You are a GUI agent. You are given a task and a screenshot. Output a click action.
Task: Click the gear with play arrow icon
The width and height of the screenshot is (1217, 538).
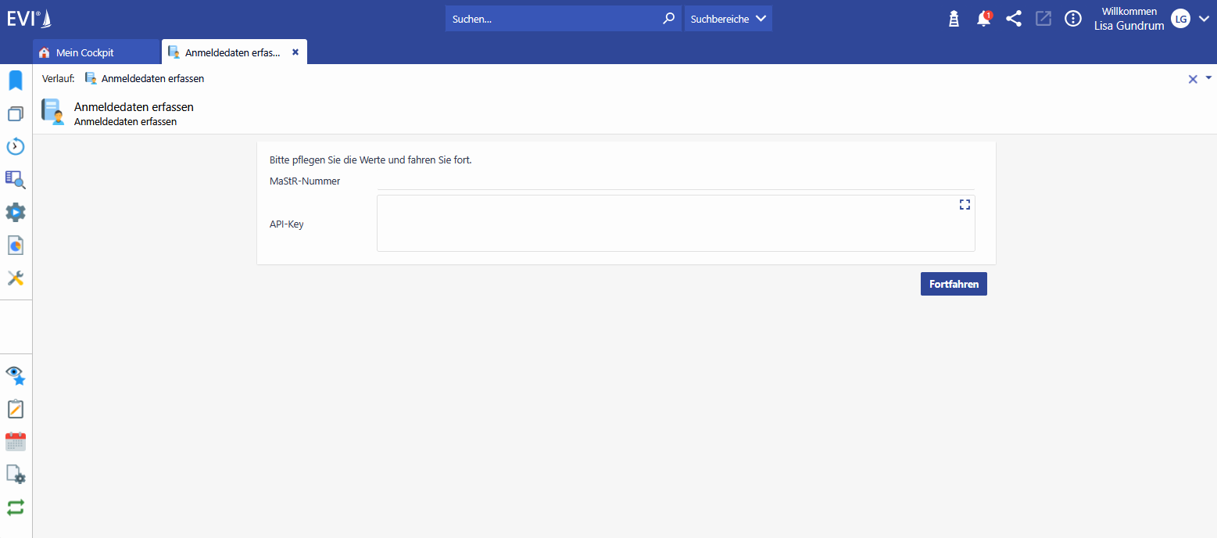pos(16,212)
